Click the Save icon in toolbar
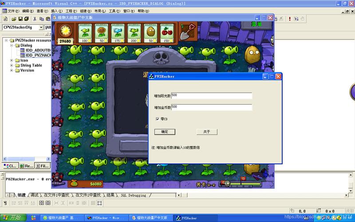This screenshot has width=355, height=222. pyautogui.click(x=20, y=19)
